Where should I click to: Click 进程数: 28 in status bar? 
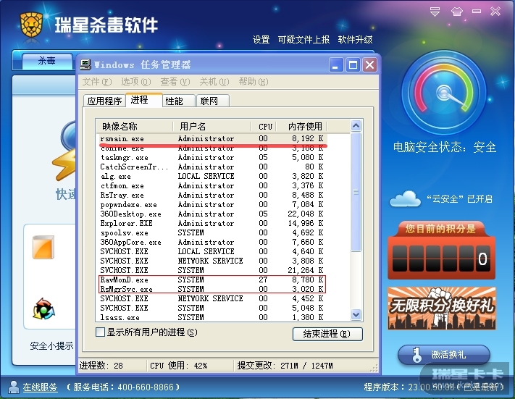click(x=101, y=366)
